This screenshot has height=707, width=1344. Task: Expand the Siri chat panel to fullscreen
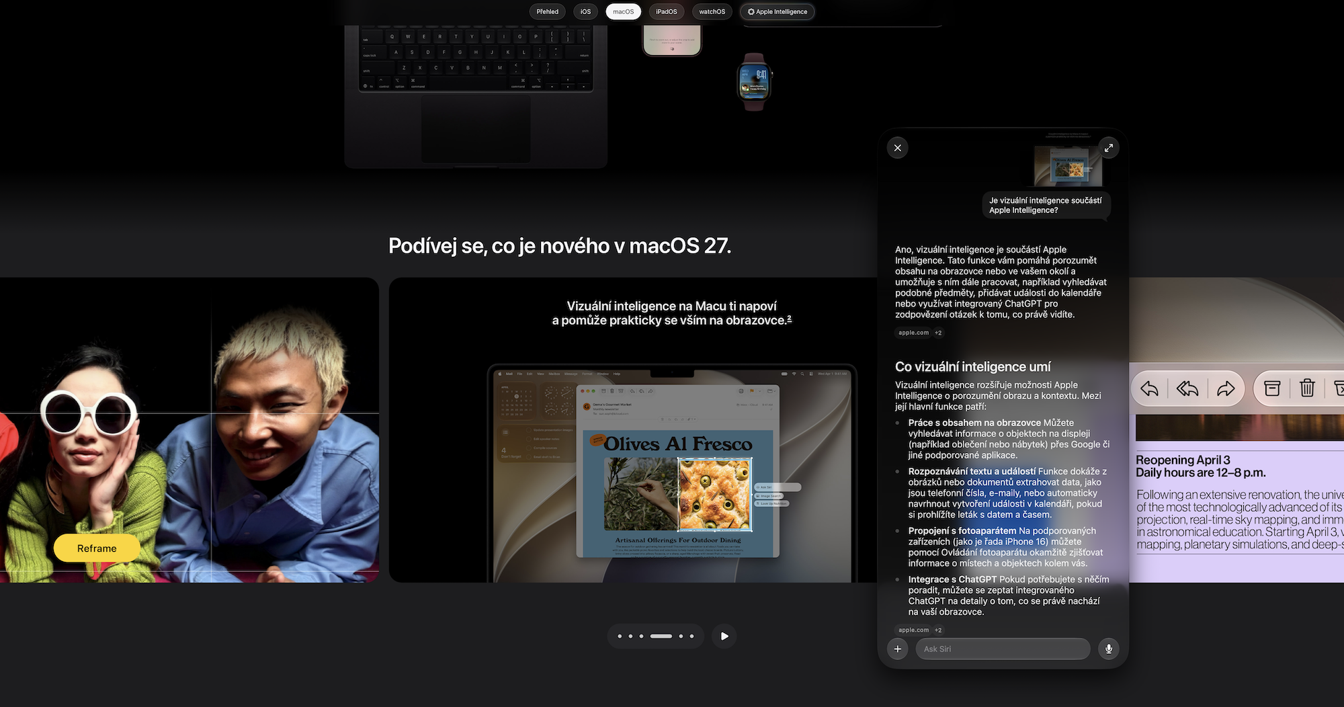[x=1109, y=148]
